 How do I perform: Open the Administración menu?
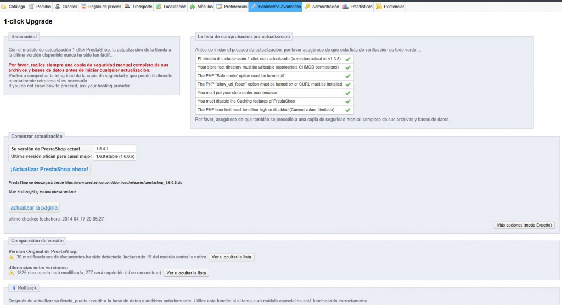click(322, 7)
